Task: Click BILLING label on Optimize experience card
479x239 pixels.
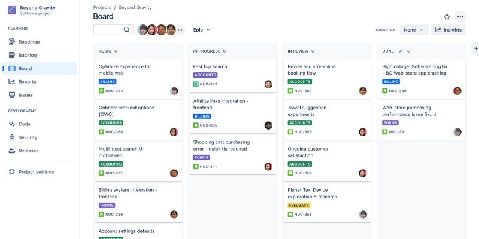Action: coord(108,81)
